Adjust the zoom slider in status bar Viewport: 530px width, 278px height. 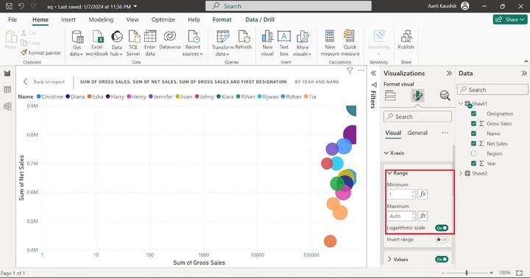[467, 273]
